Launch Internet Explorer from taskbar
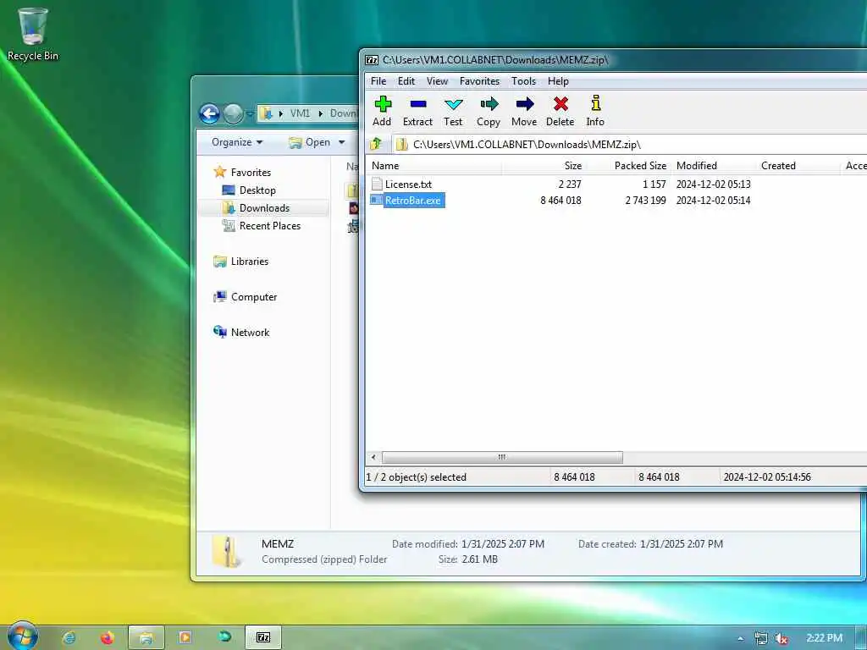The width and height of the screenshot is (867, 650). coord(69,638)
